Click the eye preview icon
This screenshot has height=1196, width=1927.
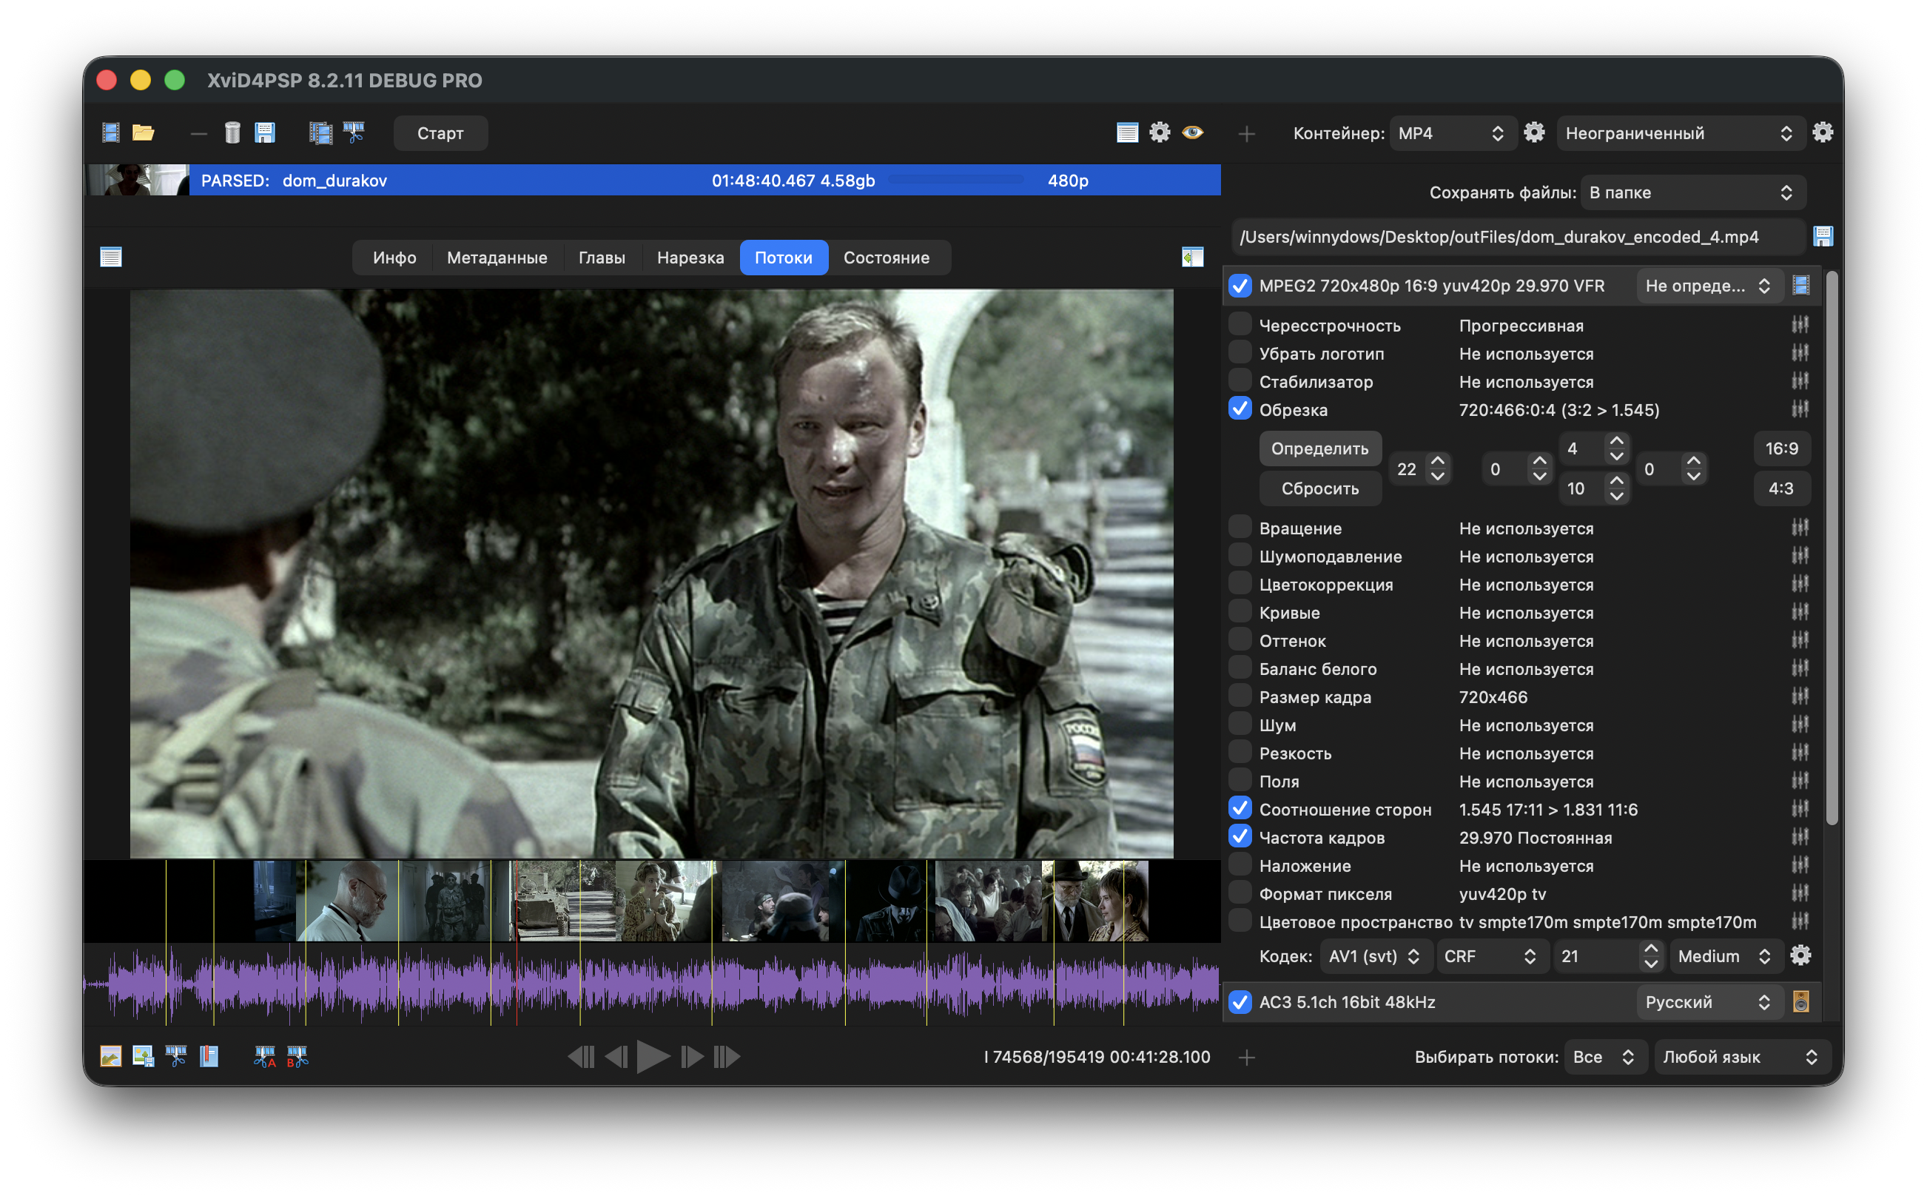pos(1192,132)
